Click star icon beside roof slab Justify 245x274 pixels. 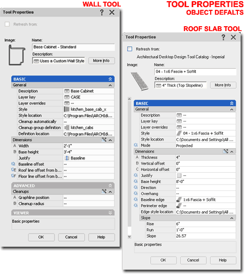point(136,175)
